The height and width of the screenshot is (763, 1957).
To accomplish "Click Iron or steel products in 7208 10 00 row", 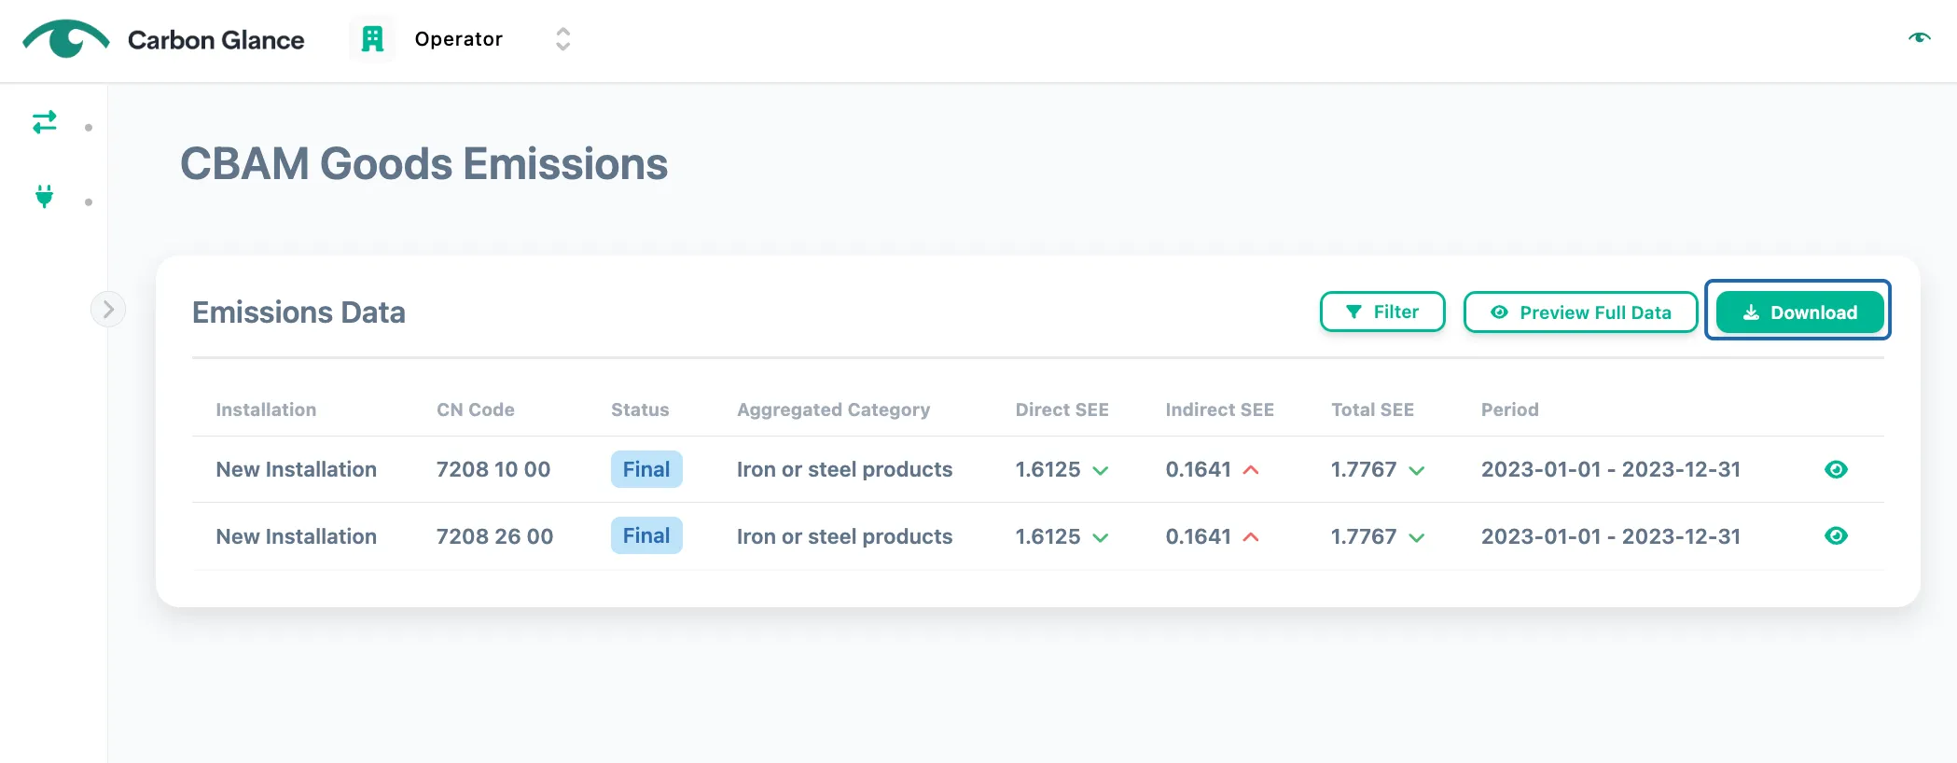I will (845, 469).
